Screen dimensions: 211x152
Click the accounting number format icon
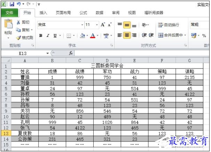194,35
